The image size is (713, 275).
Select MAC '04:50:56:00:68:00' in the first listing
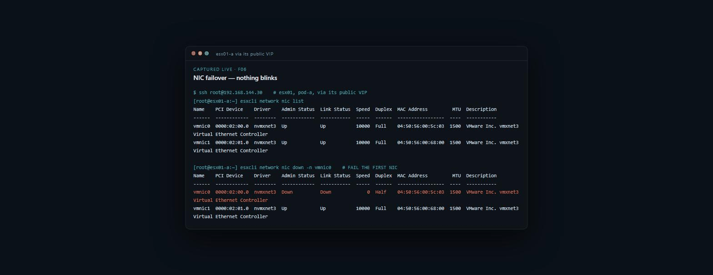421,142
